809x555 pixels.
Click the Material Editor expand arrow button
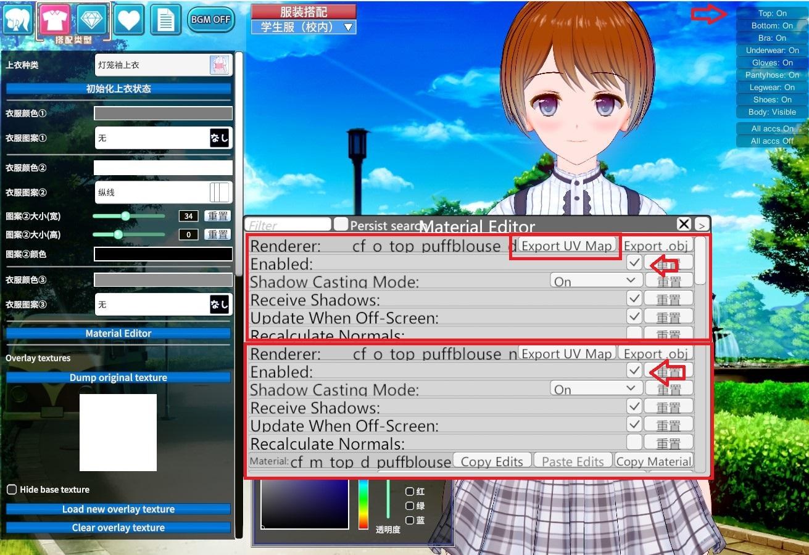(x=703, y=224)
